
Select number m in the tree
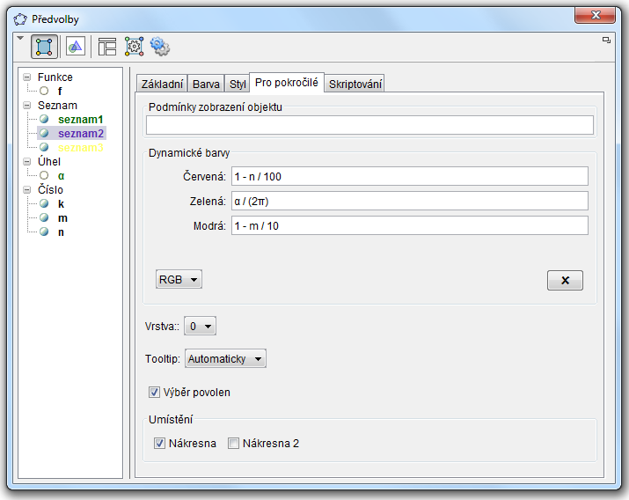coord(62,218)
